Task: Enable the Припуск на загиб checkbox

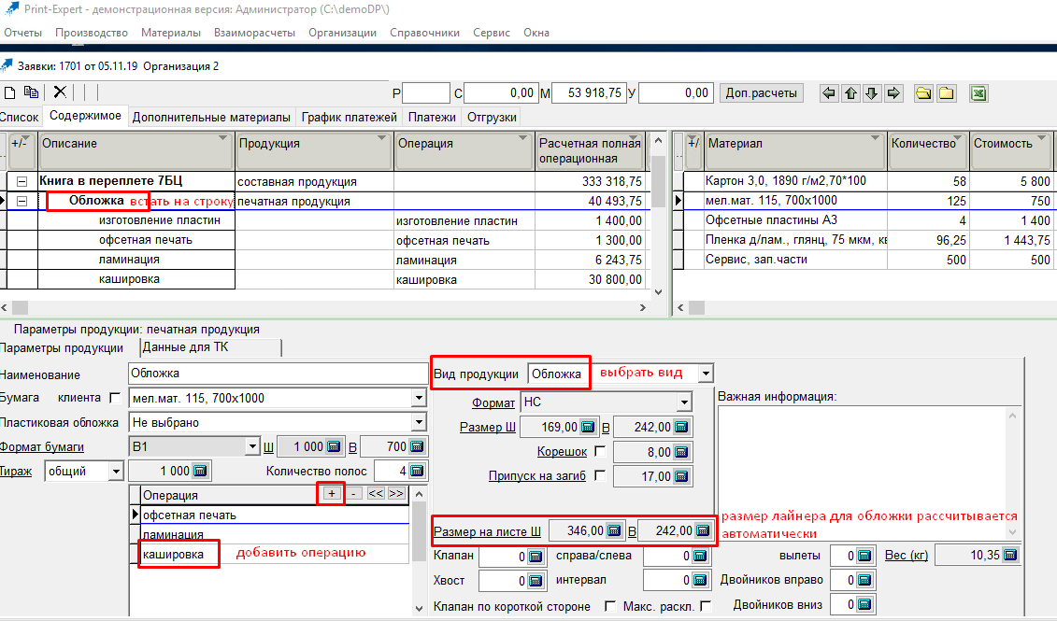Action: [600, 475]
